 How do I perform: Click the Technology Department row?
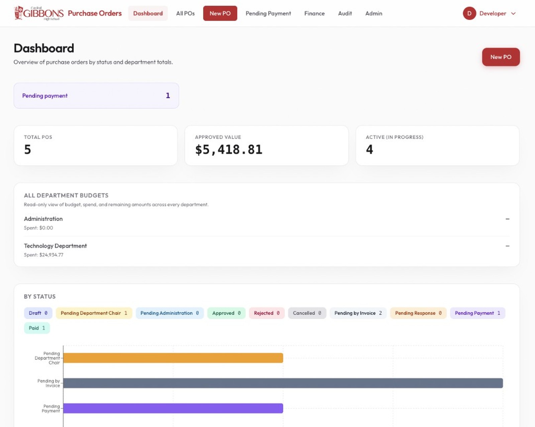(x=266, y=250)
